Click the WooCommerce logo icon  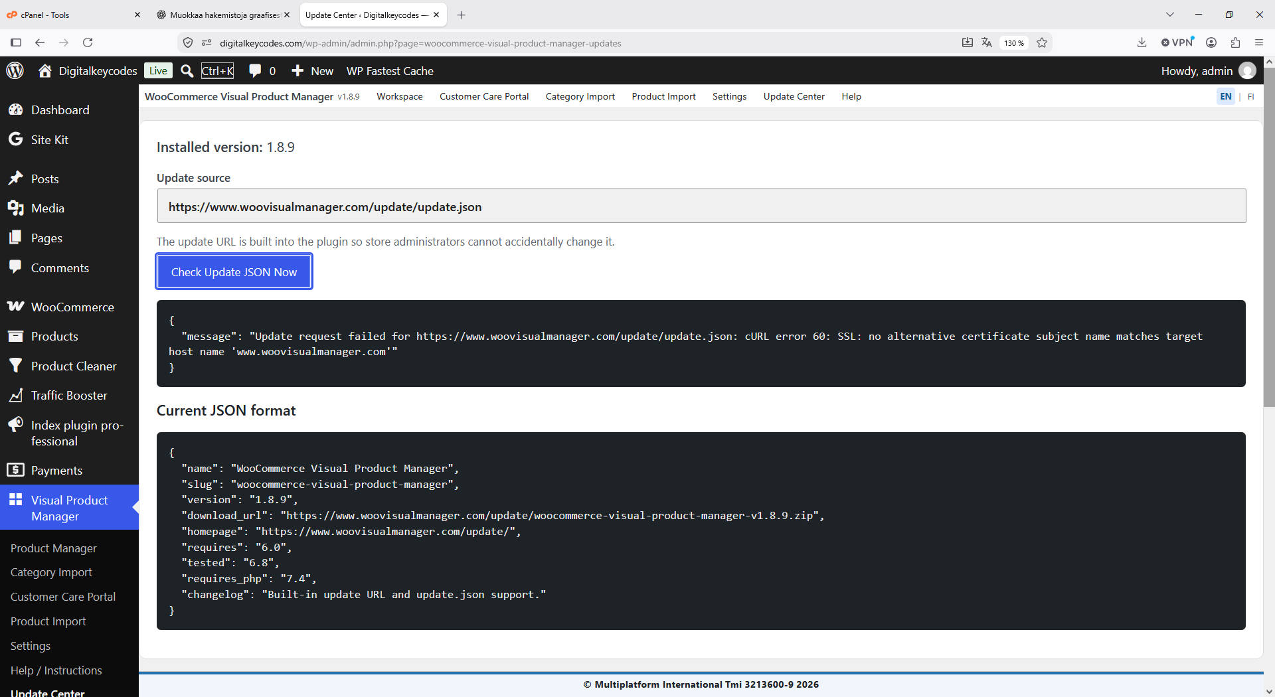tap(15, 306)
